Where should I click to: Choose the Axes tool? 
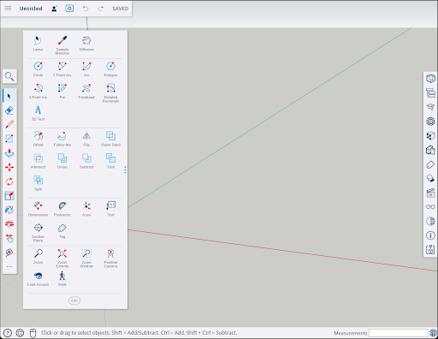[86, 209]
